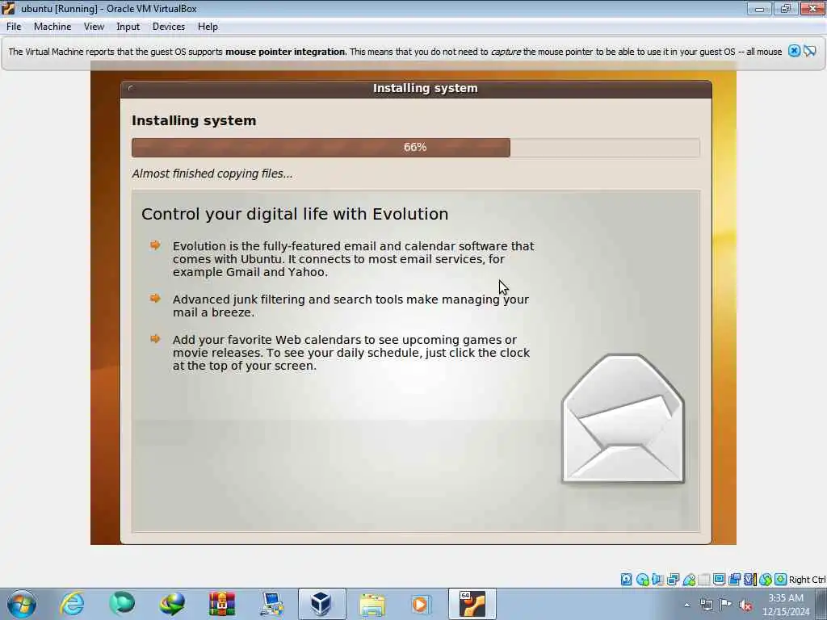Click the shared folders status icon
Viewport: 827px width, 620px height.
703,580
